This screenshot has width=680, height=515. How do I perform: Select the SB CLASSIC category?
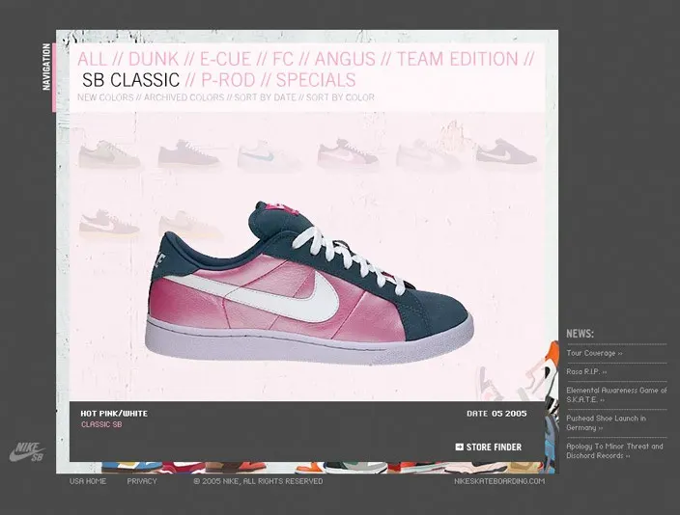130,80
